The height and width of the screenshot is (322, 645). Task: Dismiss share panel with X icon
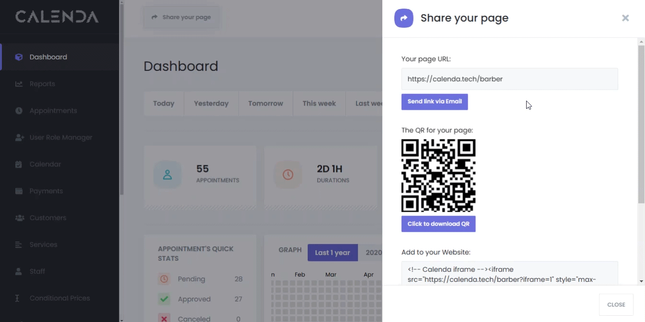625,18
